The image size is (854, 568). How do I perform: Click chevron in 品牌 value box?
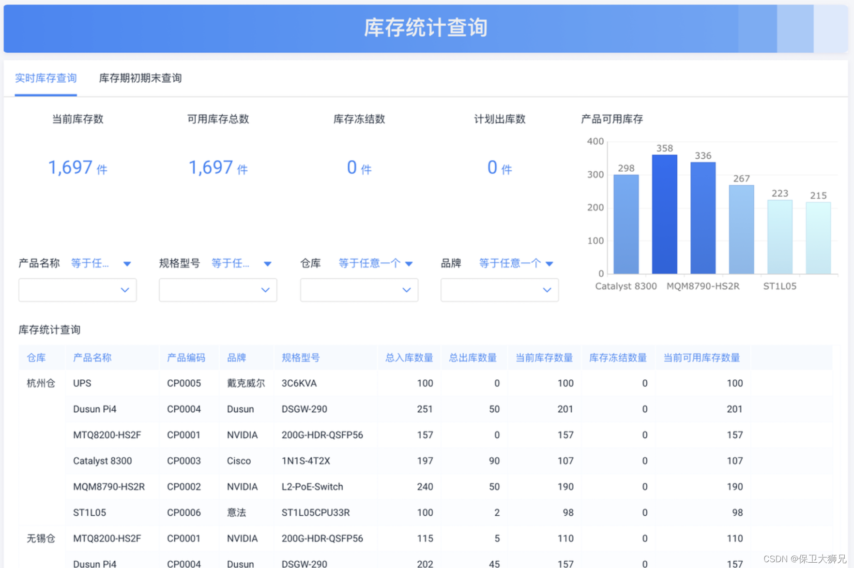547,290
